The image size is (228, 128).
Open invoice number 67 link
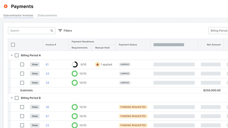(47, 116)
